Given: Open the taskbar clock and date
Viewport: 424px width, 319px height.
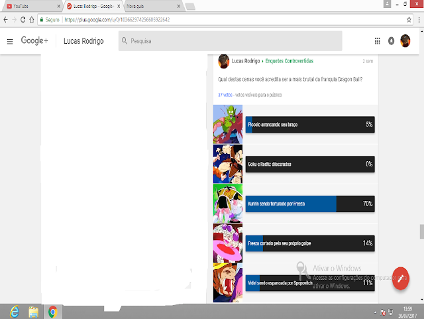Looking at the screenshot, I should [x=407, y=312].
